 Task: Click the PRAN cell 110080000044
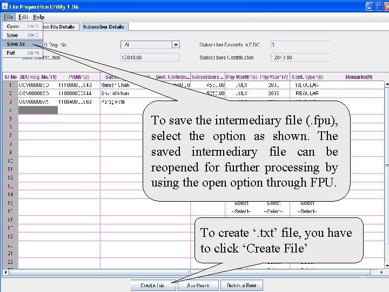coord(79,94)
